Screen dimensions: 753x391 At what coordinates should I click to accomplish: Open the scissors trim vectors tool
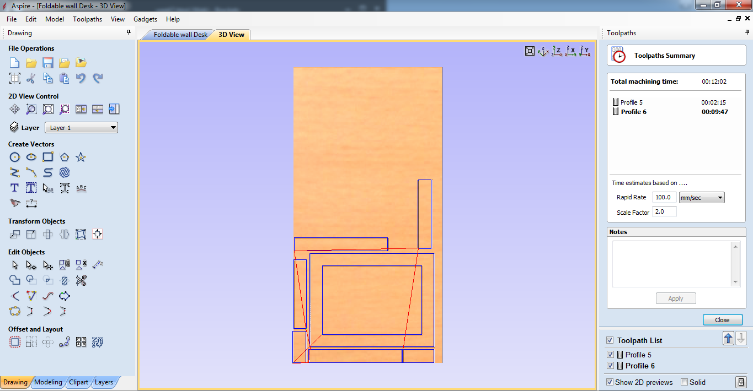[x=81, y=280]
